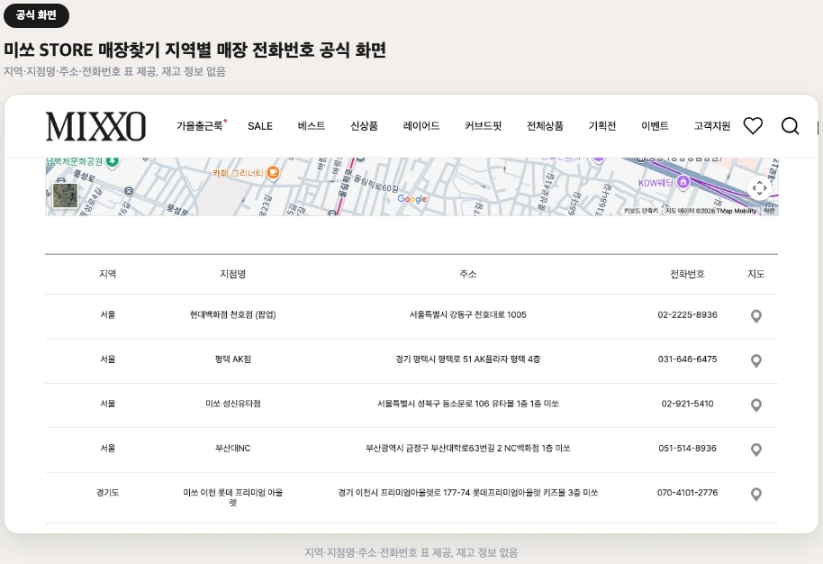
Task: Open the 기획전 menu
Action: click(602, 126)
